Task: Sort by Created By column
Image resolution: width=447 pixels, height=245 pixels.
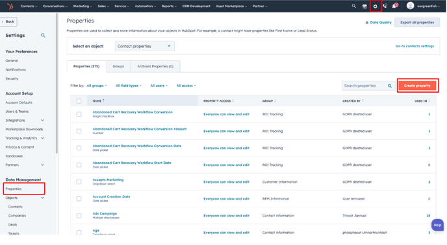Action: coord(363,100)
